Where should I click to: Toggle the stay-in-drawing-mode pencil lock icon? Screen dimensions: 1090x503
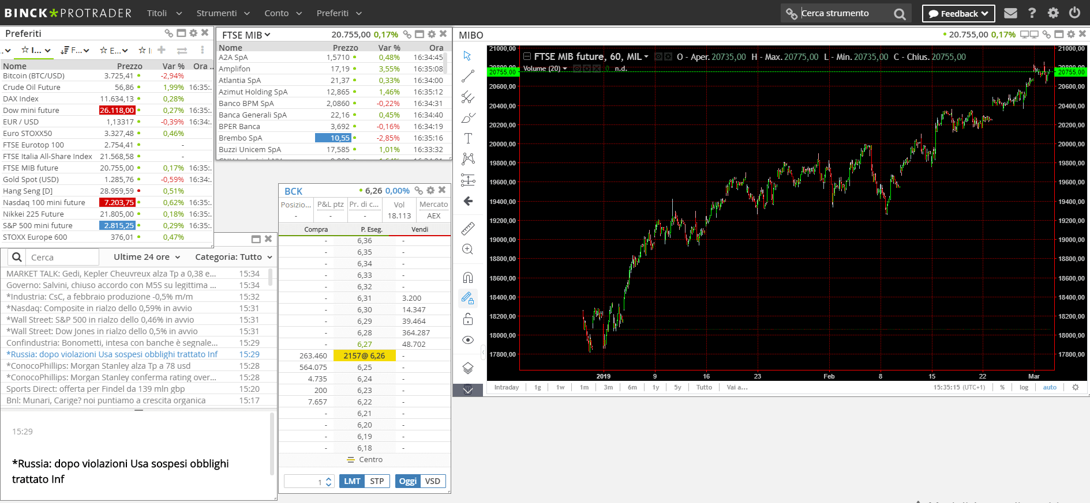coord(468,298)
